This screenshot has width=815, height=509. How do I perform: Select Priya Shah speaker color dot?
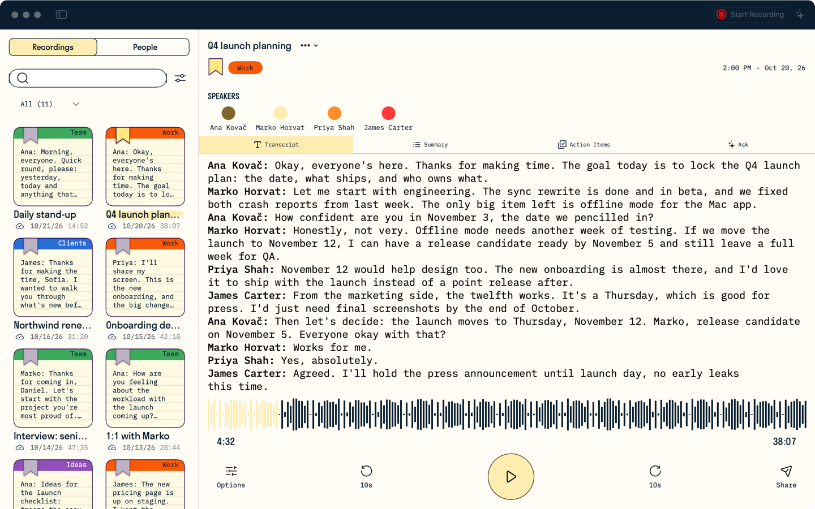(x=334, y=113)
